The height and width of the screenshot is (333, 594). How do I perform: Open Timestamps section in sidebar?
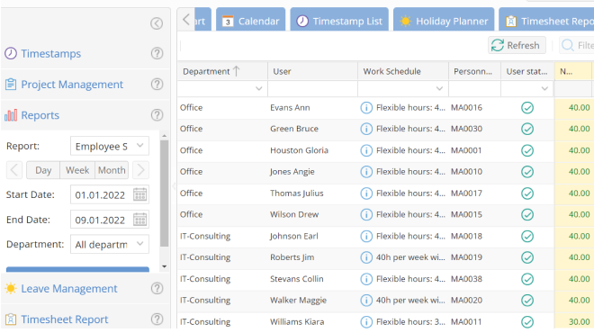pos(50,54)
